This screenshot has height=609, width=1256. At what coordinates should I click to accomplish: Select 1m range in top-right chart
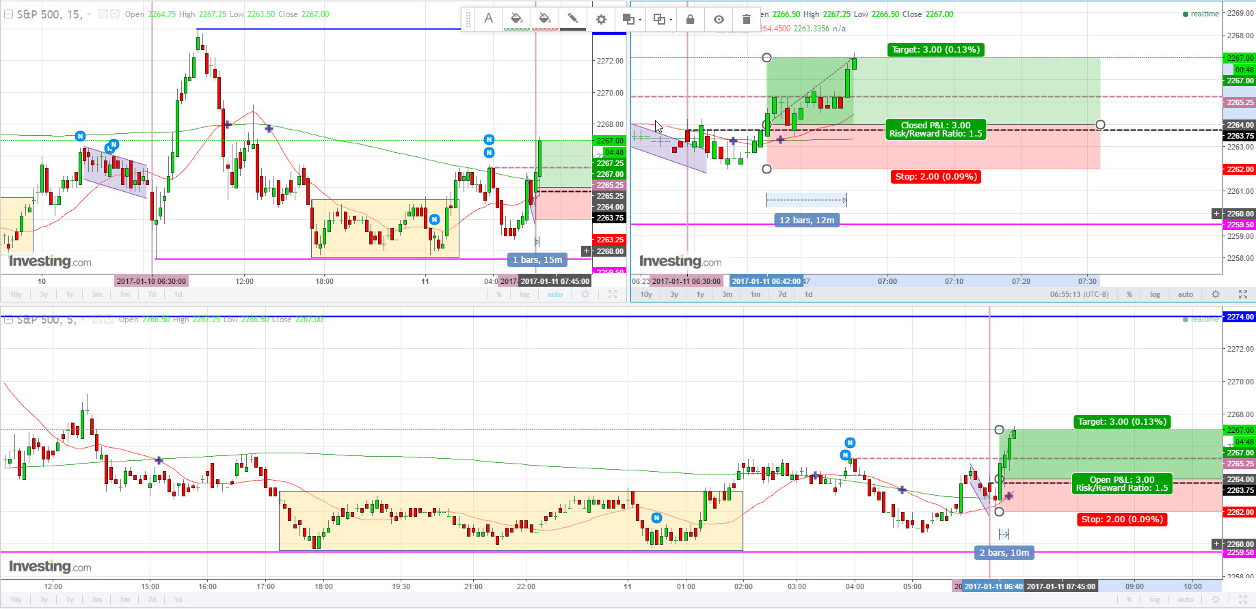756,295
